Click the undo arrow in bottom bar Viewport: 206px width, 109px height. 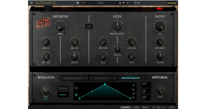click(154, 107)
